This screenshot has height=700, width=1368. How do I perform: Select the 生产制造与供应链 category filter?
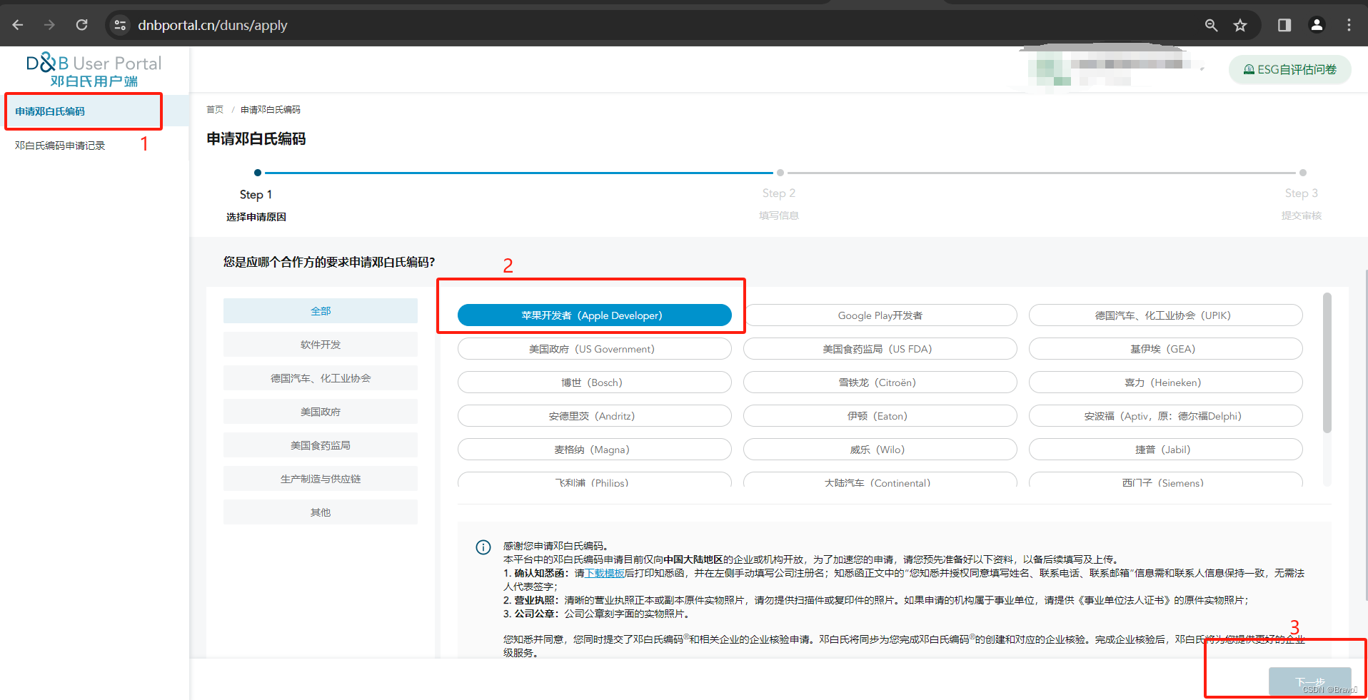click(321, 479)
